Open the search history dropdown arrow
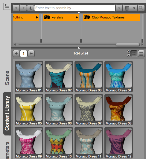146x159 pixels. point(119,8)
